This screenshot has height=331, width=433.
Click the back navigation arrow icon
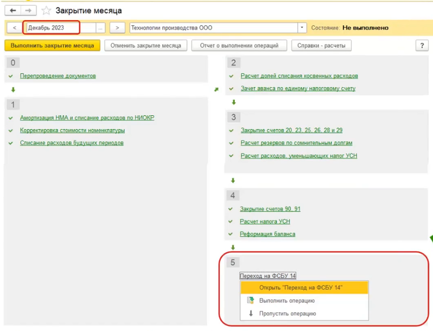coord(13,10)
